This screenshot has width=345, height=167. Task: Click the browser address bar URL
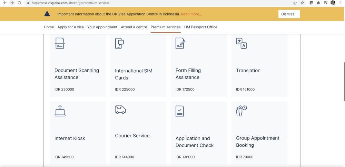[x=70, y=3]
